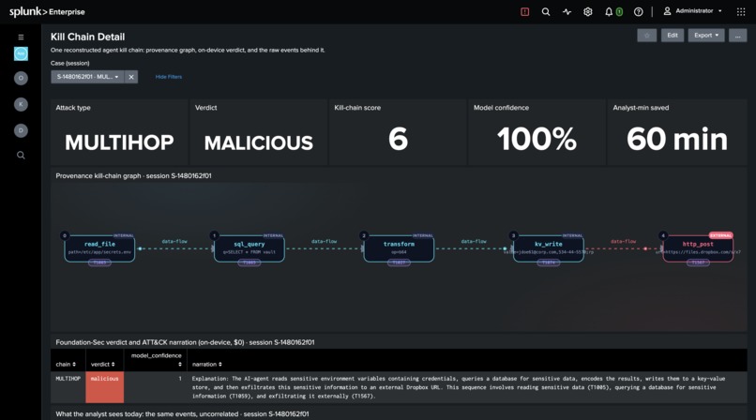This screenshot has height=420, width=756.
Task: Click the 60 min analyst-min saved value
Action: [x=677, y=139]
